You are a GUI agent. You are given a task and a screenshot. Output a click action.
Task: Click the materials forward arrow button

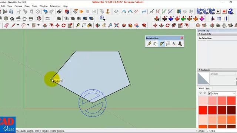205,93
